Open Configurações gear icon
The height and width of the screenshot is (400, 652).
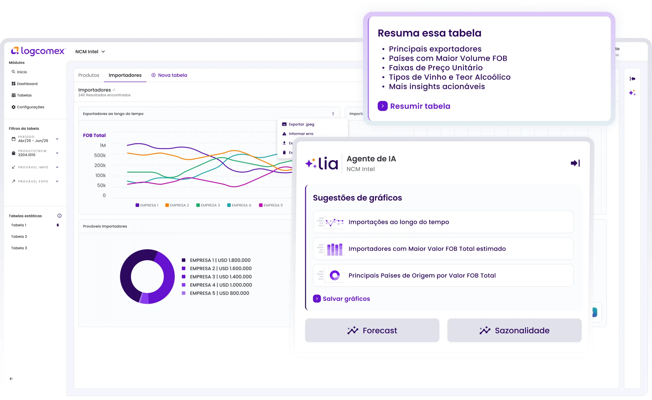coord(13,107)
